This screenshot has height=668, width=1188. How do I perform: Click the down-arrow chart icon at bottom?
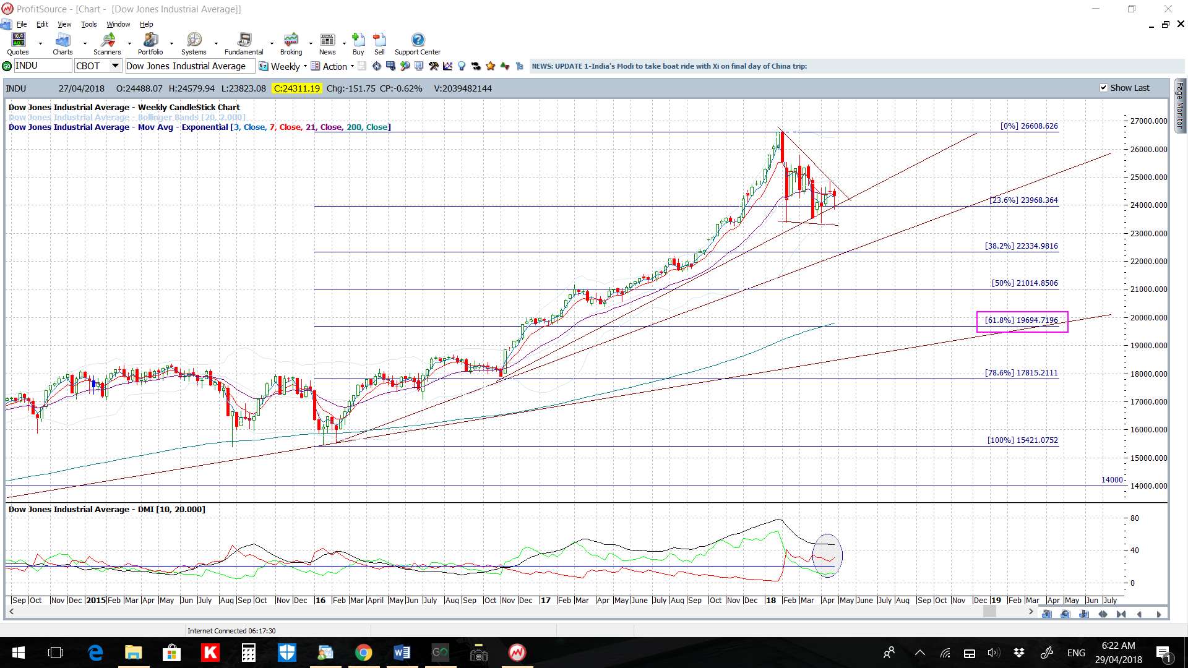point(1084,614)
